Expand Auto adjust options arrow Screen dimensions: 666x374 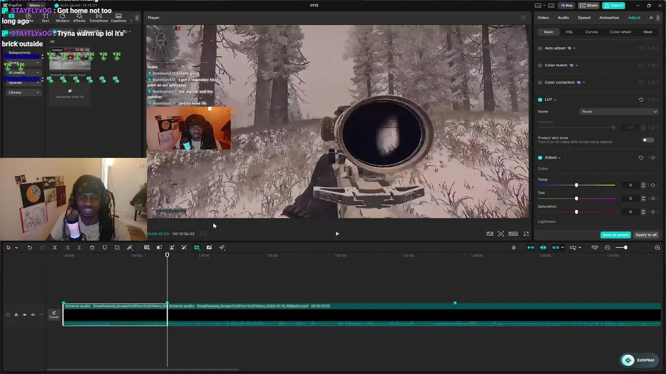574,48
